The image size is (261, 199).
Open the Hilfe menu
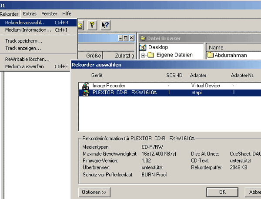tap(67, 13)
